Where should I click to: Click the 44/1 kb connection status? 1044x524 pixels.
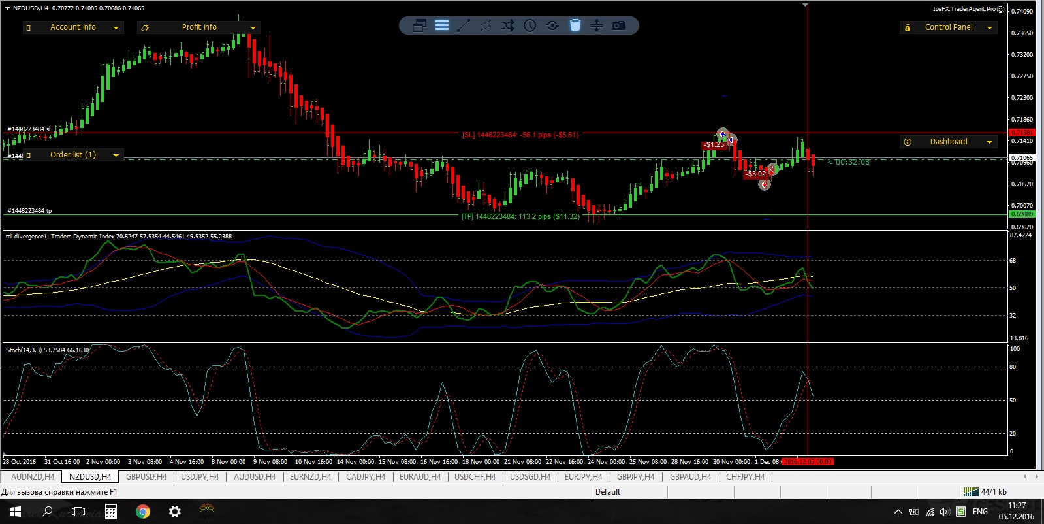tap(986, 492)
